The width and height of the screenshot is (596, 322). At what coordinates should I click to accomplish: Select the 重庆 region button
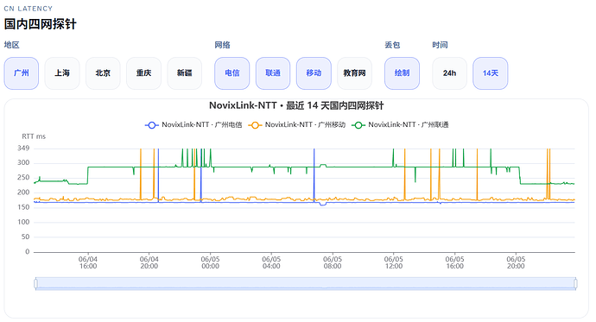(x=143, y=73)
